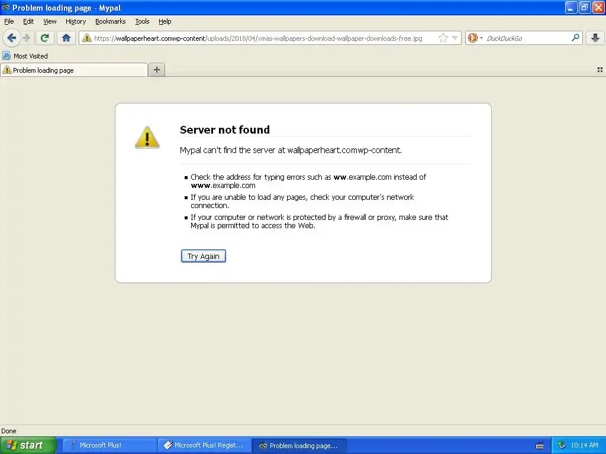Click the warning site identity icon in address bar
606x454 pixels.
[87, 38]
